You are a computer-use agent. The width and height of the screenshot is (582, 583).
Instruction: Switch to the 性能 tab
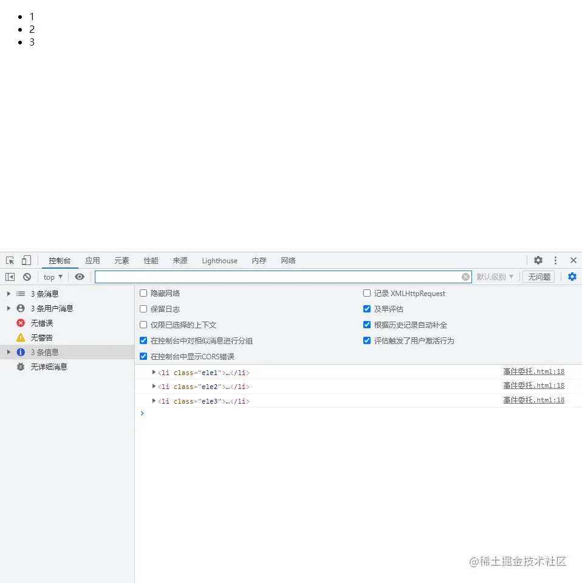tap(151, 261)
